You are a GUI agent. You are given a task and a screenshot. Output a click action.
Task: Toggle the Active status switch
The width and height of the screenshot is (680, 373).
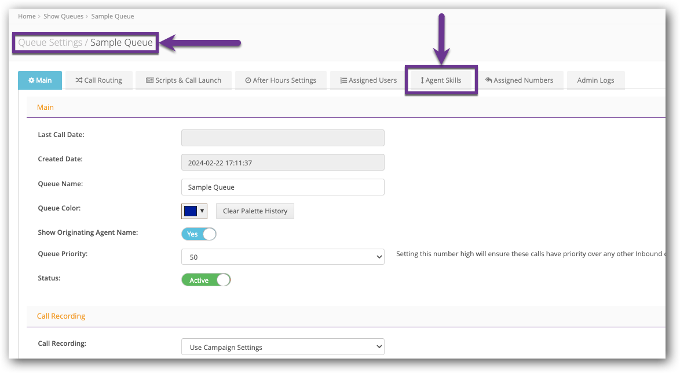pos(206,280)
